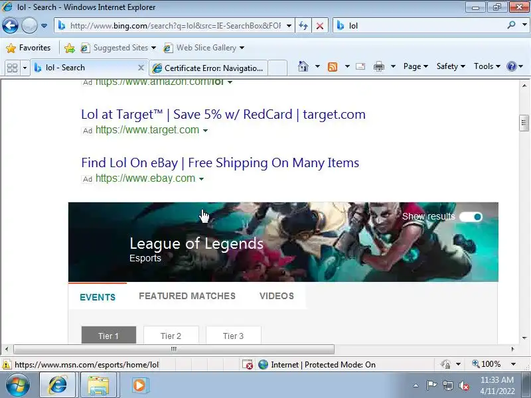Screen dimensions: 531x398
Task: Open Lol at Target ad link
Action: (x=223, y=114)
